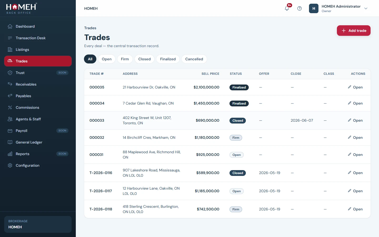Click sell price $2,100,000.00
The height and width of the screenshot is (237, 379).
click(206, 87)
